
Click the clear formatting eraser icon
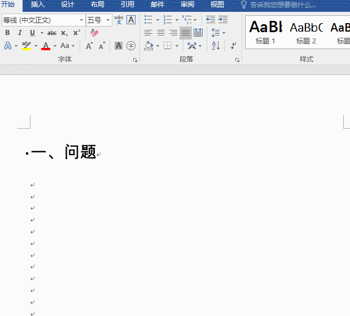click(x=94, y=33)
